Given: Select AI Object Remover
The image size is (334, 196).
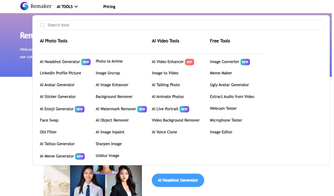Looking at the screenshot, I should pos(112,120).
